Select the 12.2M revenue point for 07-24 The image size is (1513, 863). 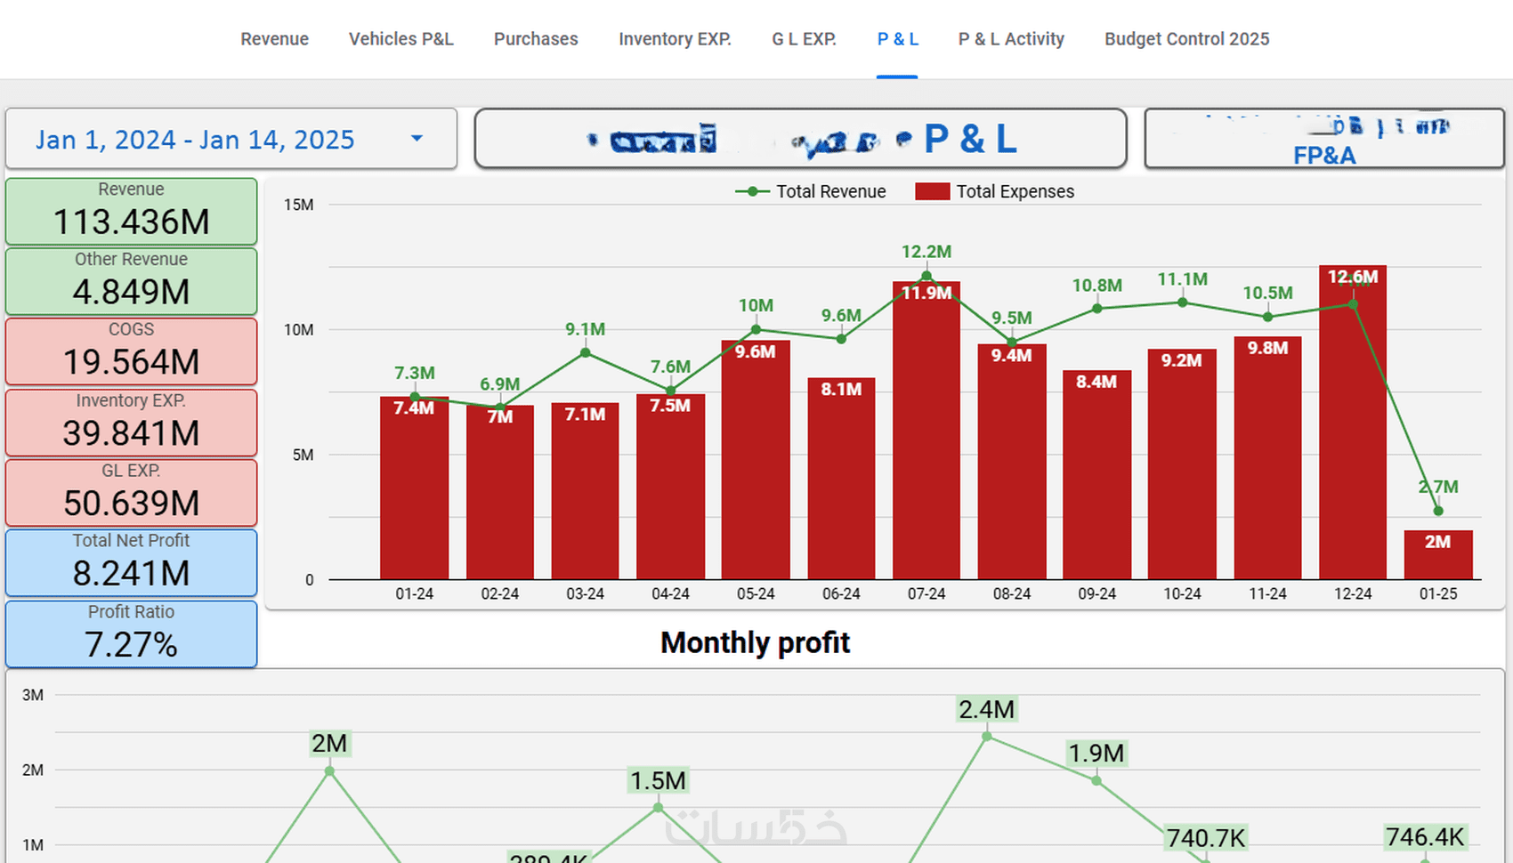point(926,276)
